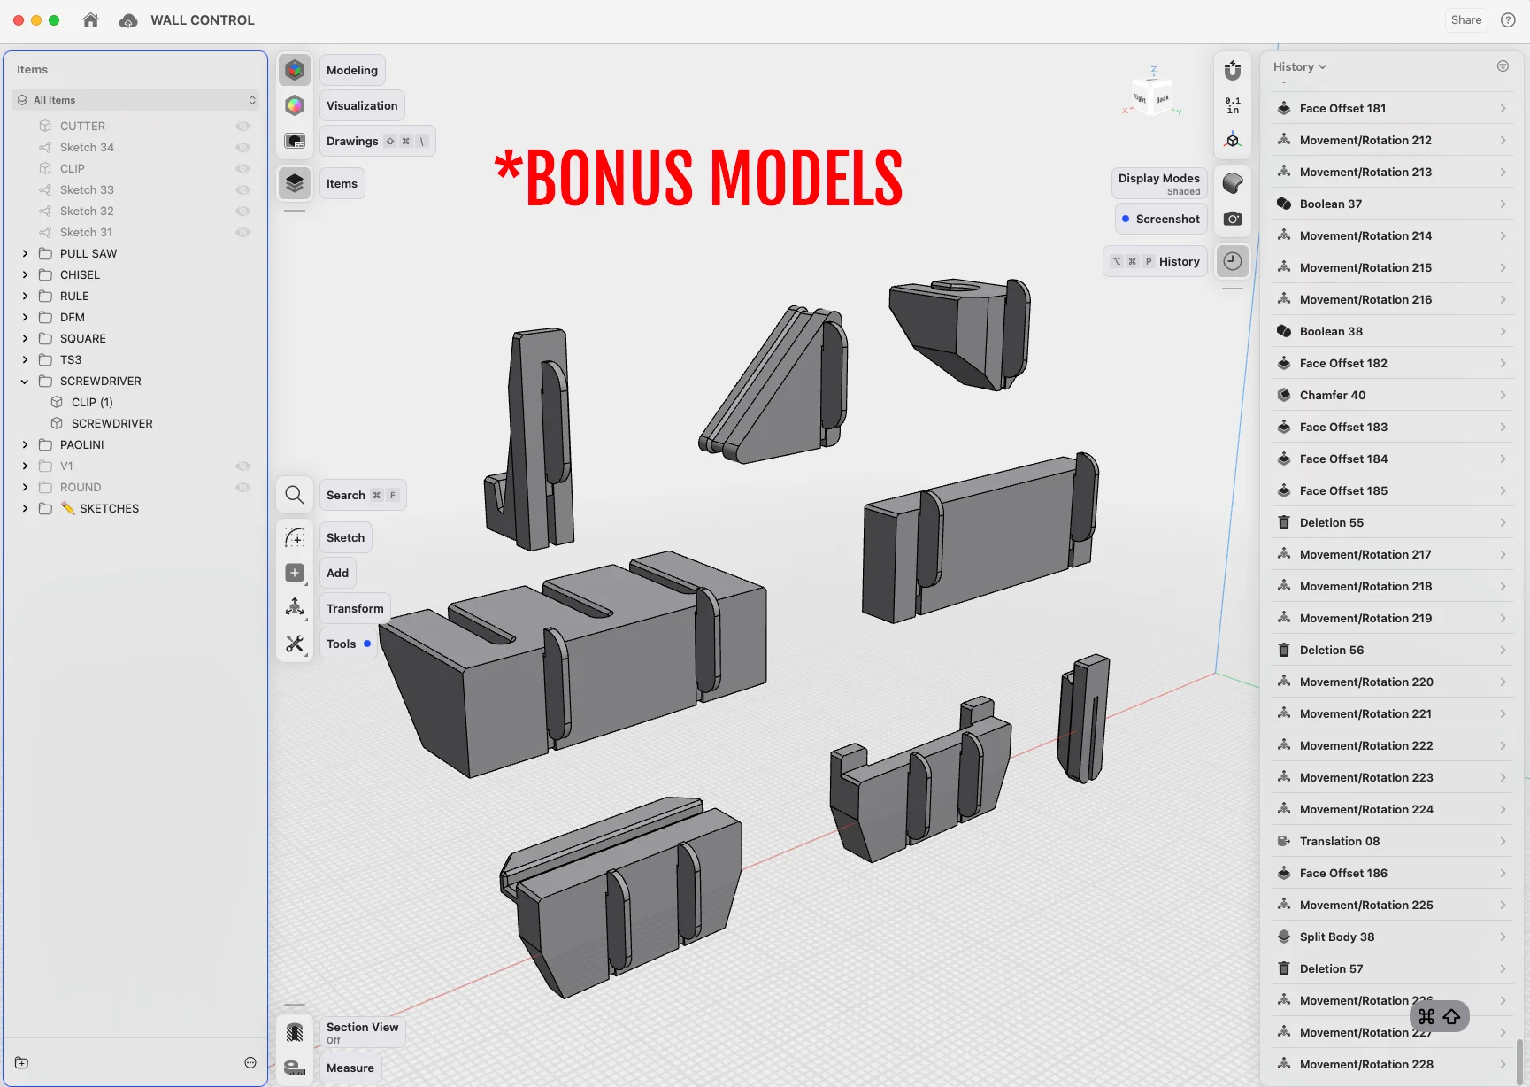Show the hidden CLIP item
Image resolution: width=1530 pixels, height=1087 pixels.
242,168
